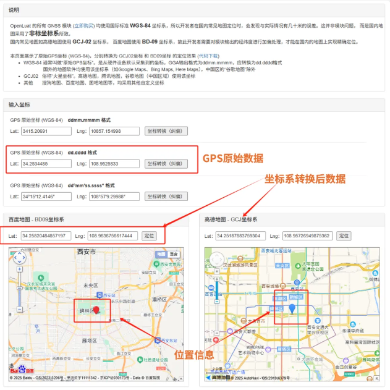Open the 立即购买 link

83,25
